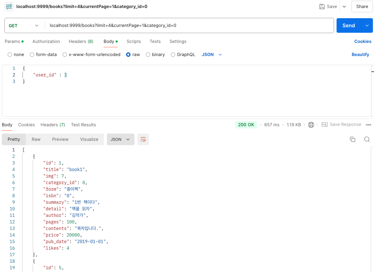Click the "book1" title value
Screen dimensions: 374x274
[x=76, y=169]
